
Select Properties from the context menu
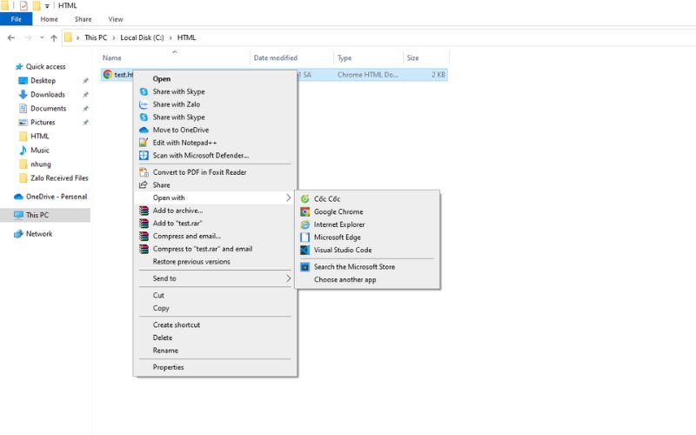pos(168,367)
